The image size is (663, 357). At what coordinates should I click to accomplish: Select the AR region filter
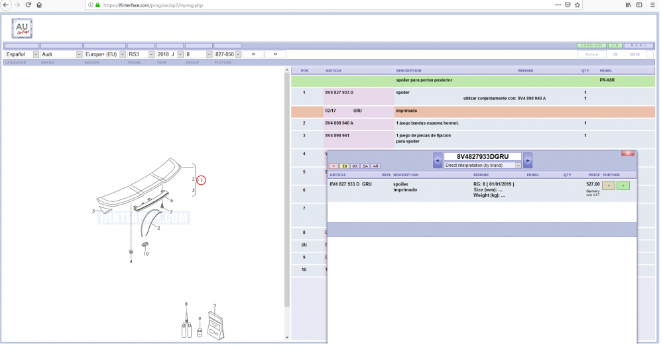point(375,166)
